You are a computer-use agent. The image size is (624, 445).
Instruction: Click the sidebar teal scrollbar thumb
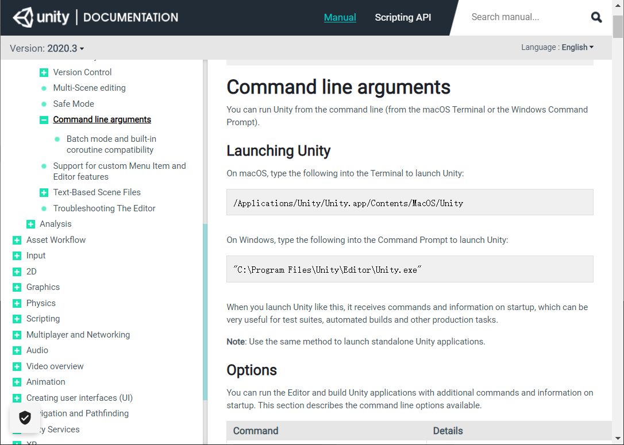coord(205,312)
